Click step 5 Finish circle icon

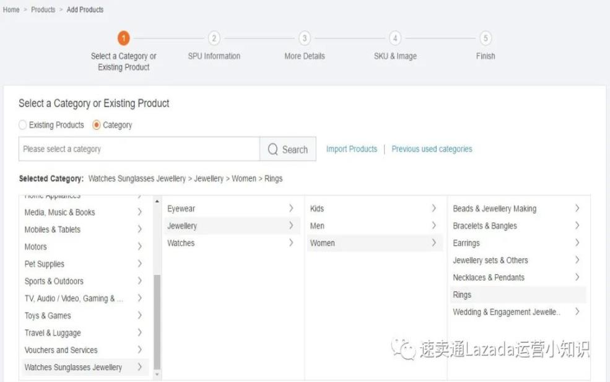486,38
